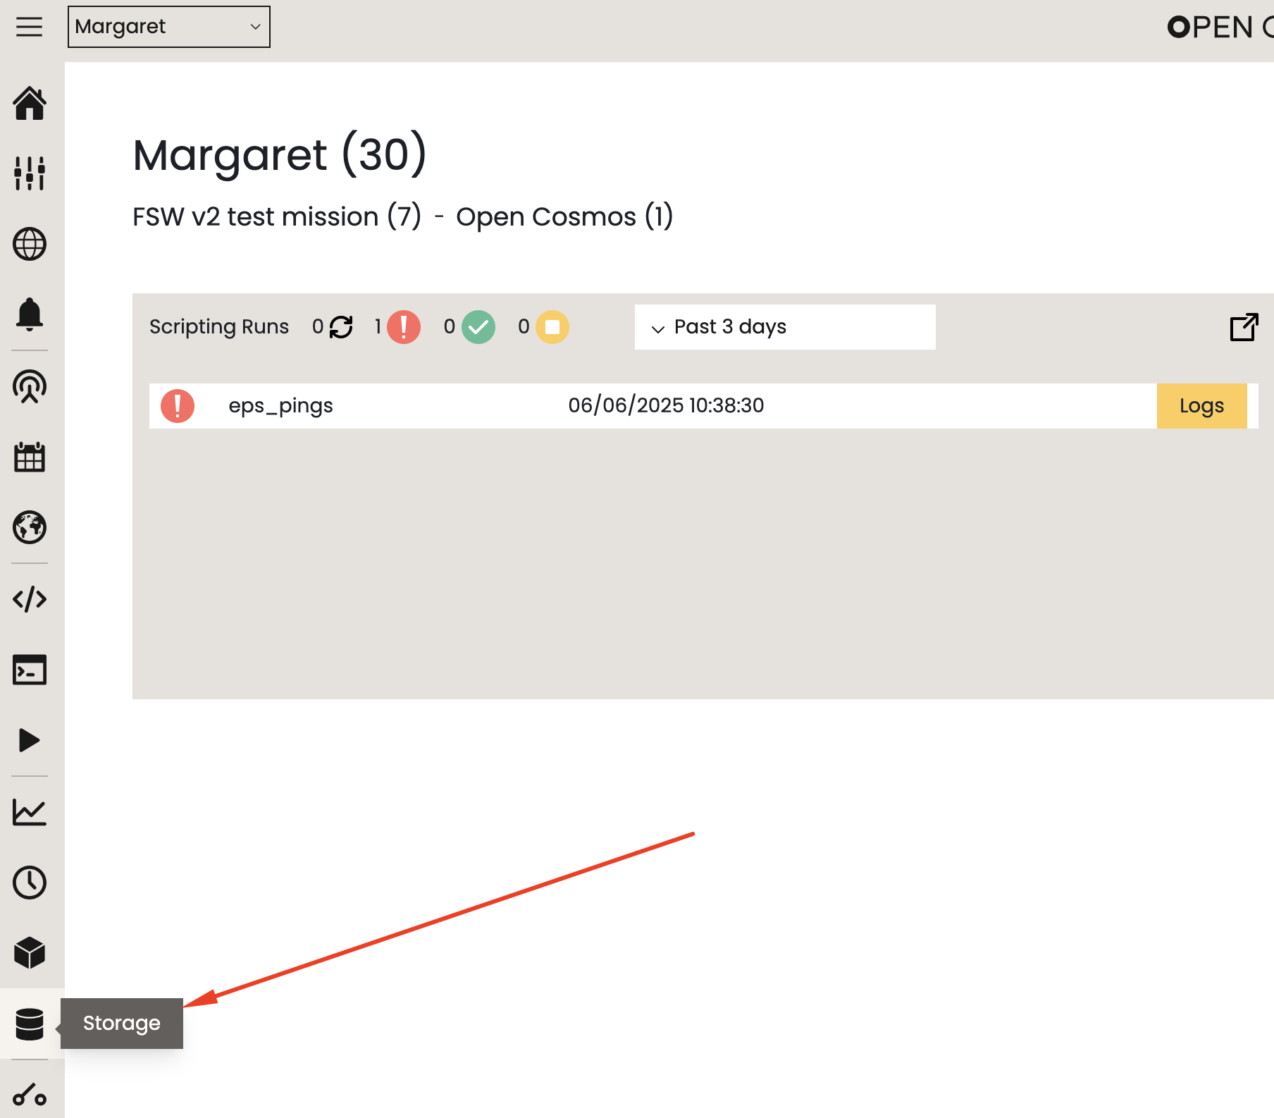Open the ground station antenna icon

coord(30,386)
